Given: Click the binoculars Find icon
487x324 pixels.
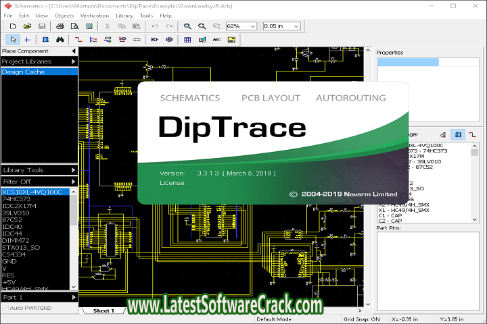Looking at the screenshot, I should [60, 40].
